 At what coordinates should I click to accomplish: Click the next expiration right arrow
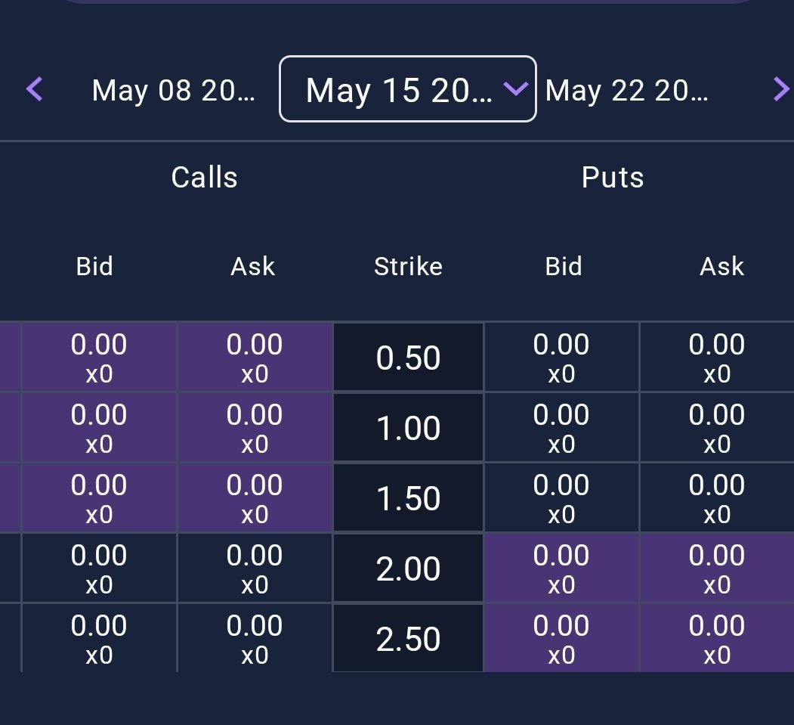(781, 90)
